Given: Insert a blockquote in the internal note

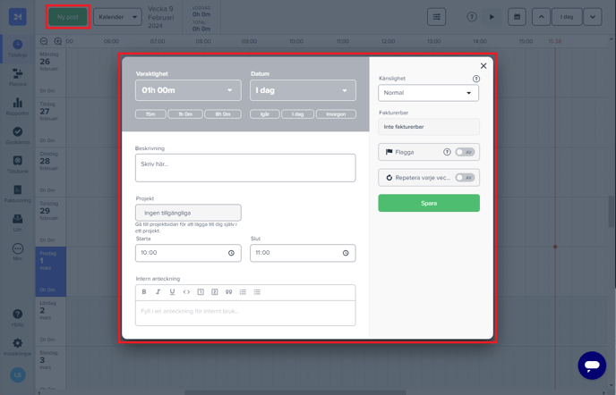Looking at the screenshot, I should 228,291.
